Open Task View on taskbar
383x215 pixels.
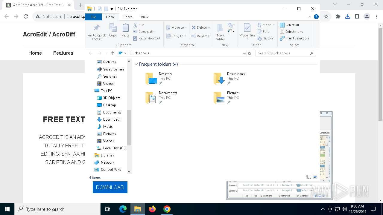point(108,209)
